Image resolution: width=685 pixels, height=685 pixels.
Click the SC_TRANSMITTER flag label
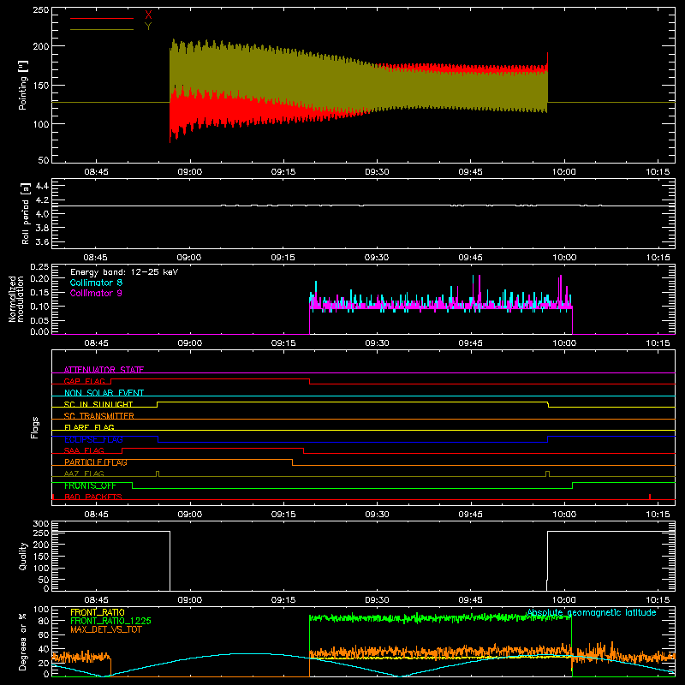pyautogui.click(x=99, y=415)
